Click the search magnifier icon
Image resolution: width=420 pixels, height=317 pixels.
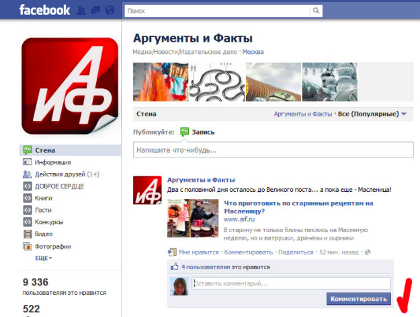pos(314,11)
